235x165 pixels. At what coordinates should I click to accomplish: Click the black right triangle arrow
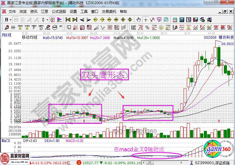click(x=89, y=20)
